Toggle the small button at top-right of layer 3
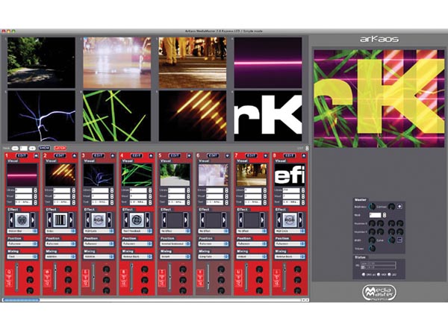The width and height of the screenshot is (448, 336). pyautogui.click(x=113, y=156)
